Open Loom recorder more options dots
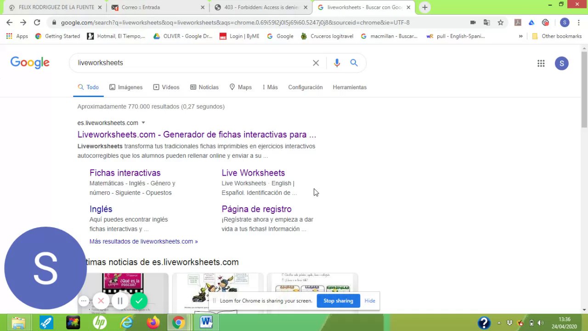Image resolution: width=588 pixels, height=331 pixels. 84,301
